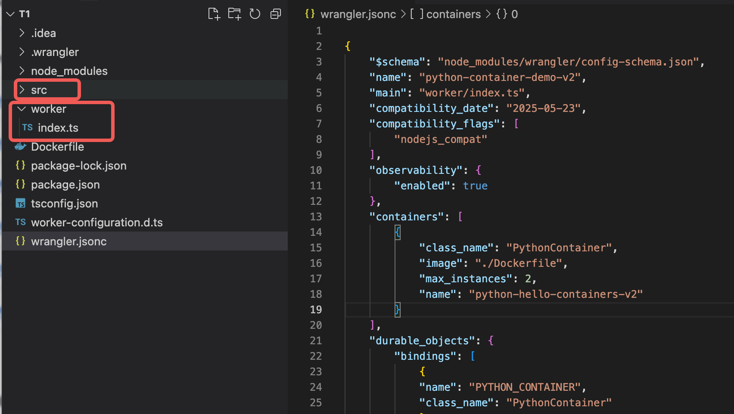Refresh the file explorer
This screenshot has width=734, height=414.
[x=255, y=14]
